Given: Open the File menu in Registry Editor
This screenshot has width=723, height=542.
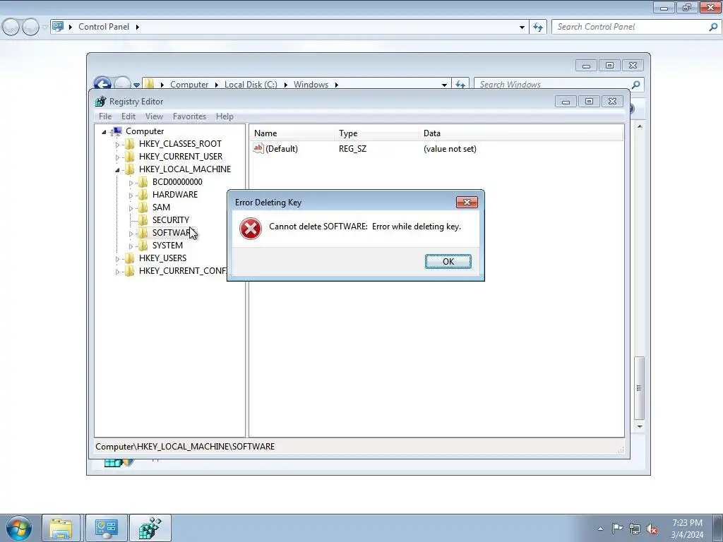Looking at the screenshot, I should pyautogui.click(x=105, y=116).
